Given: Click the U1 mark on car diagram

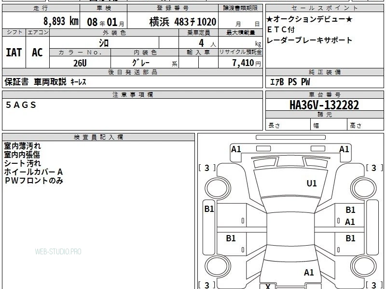Looking at the screenshot, I should pyautogui.click(x=312, y=184).
